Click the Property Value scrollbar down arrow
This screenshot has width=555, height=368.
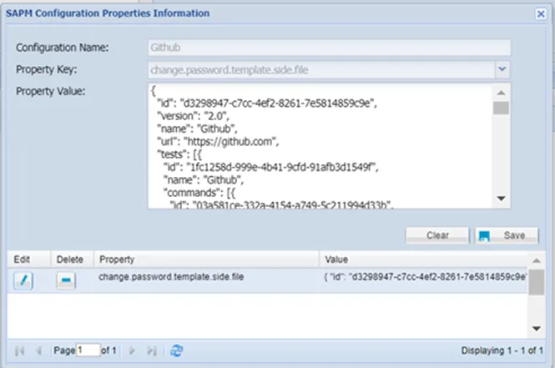point(501,199)
